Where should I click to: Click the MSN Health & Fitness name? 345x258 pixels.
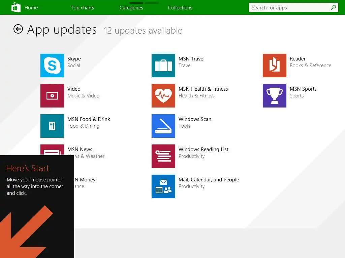tap(203, 89)
